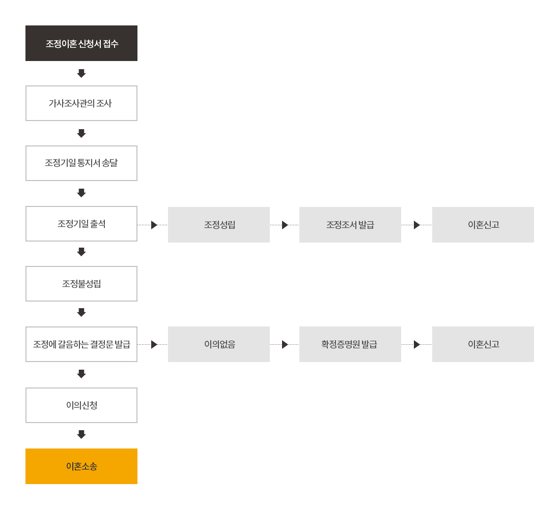Select the 조정기일 출석 step
560x509 pixels.
tap(81, 224)
